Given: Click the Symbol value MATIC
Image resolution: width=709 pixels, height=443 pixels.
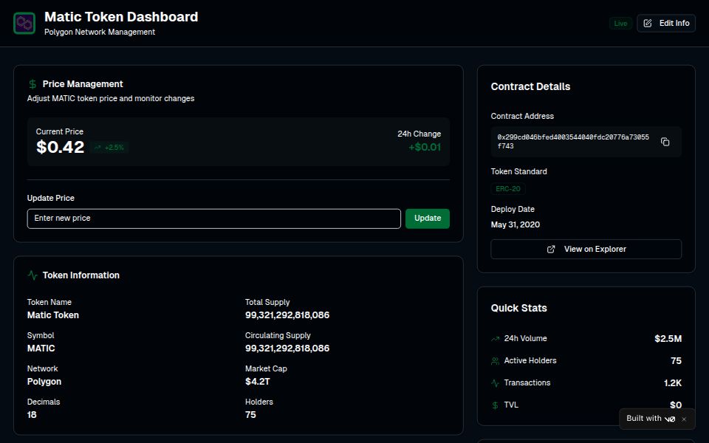Looking at the screenshot, I should (x=41, y=348).
